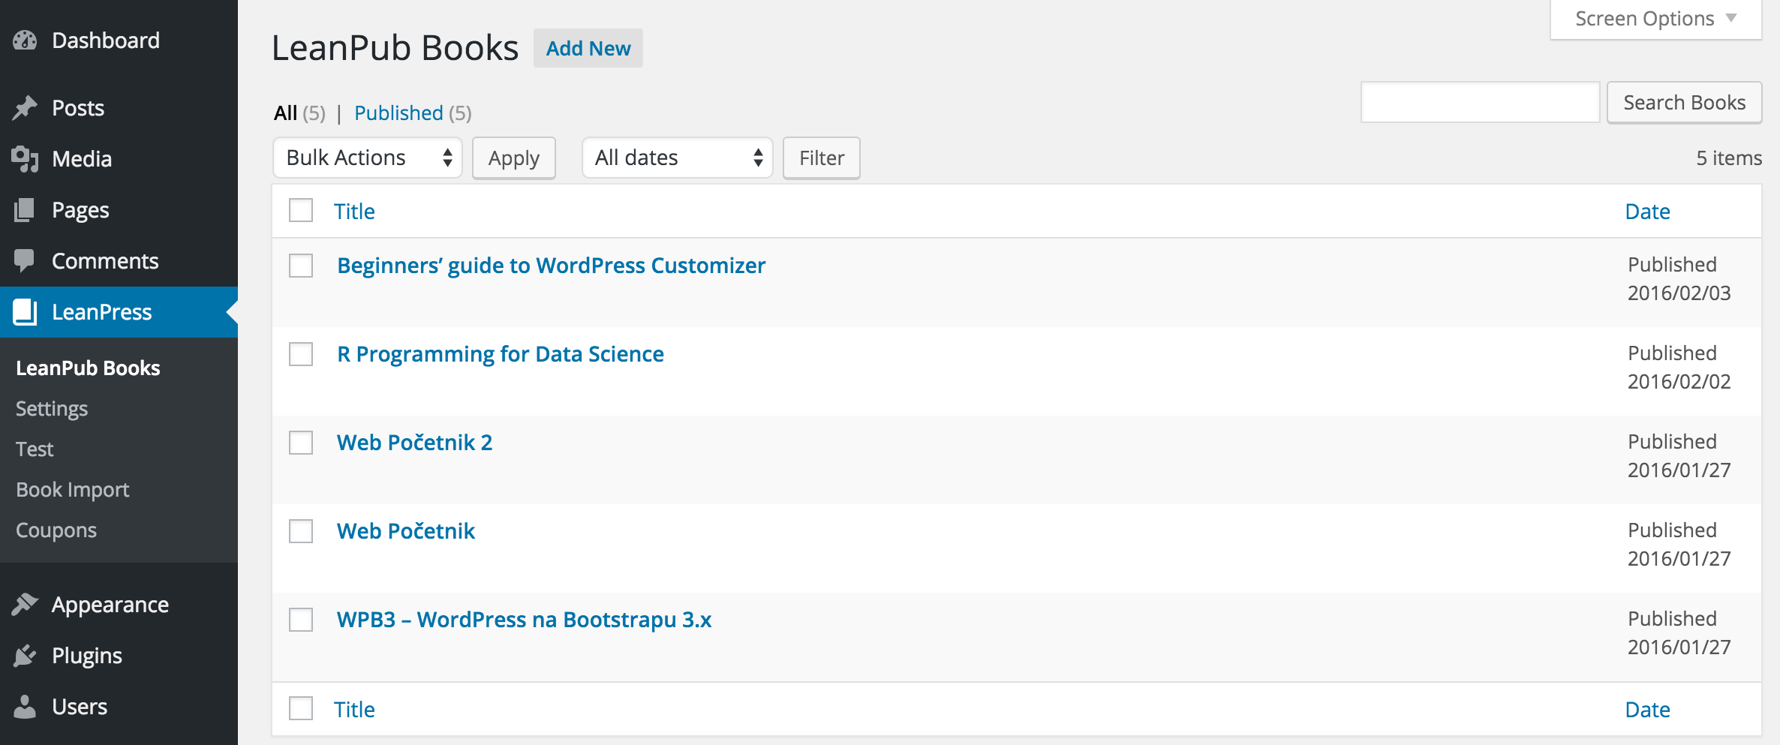Select the R Programming for Data Science checkbox

tap(301, 354)
